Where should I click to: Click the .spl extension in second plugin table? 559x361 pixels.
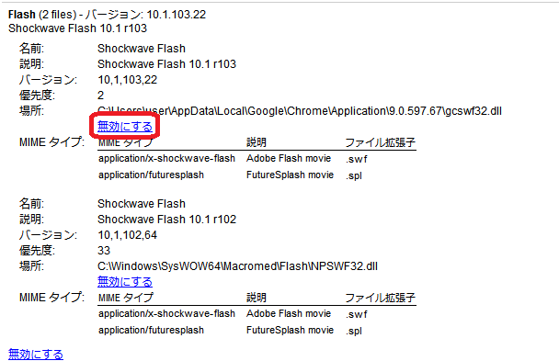354,331
